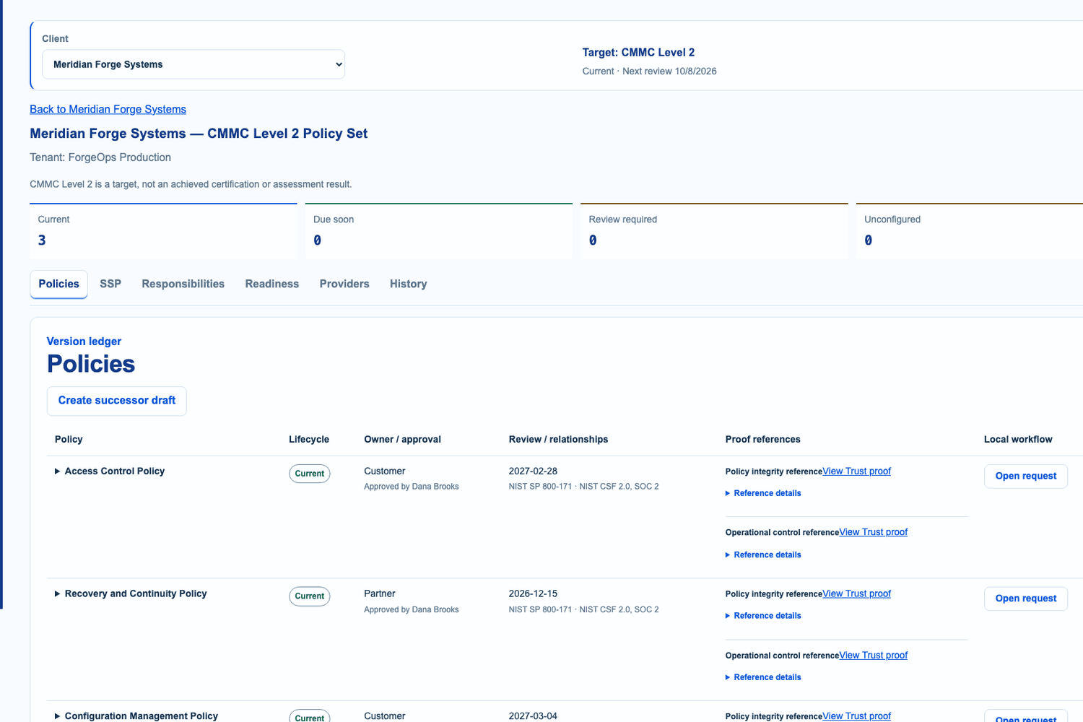Click the review date 2027-02-28

tap(533, 471)
